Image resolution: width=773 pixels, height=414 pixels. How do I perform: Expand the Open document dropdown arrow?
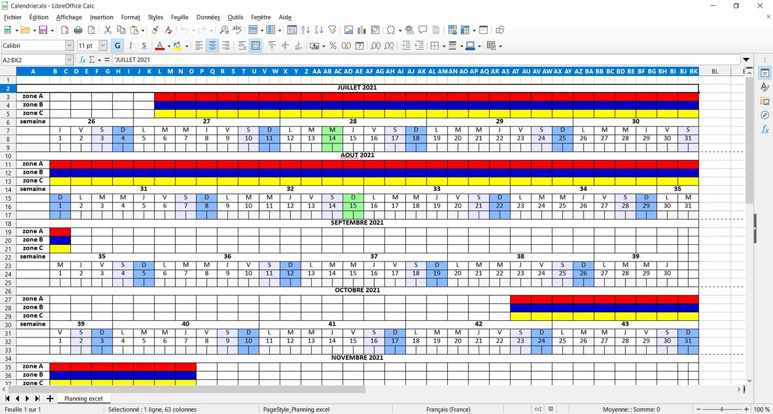(x=33, y=30)
